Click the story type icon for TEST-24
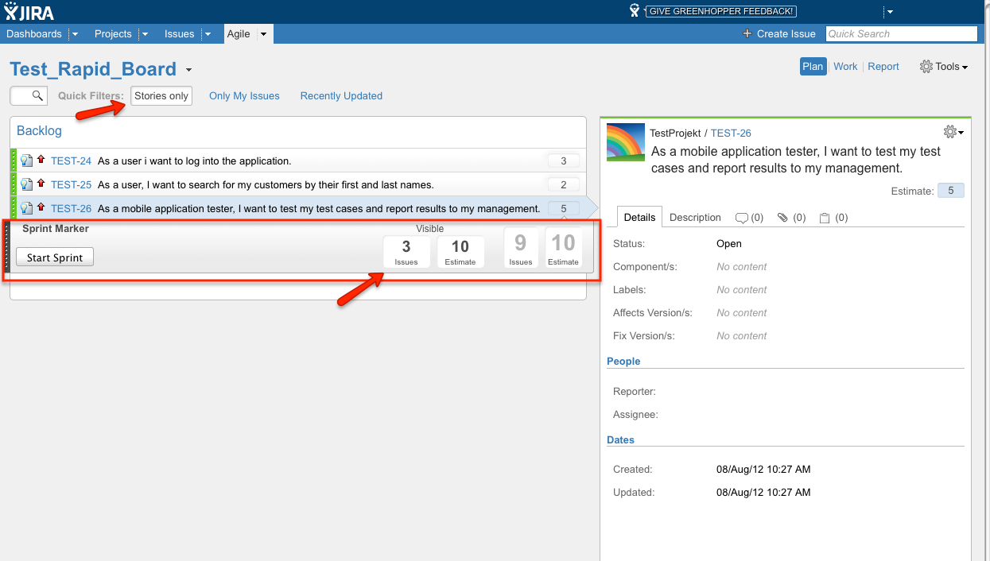The width and height of the screenshot is (990, 561). [26, 161]
